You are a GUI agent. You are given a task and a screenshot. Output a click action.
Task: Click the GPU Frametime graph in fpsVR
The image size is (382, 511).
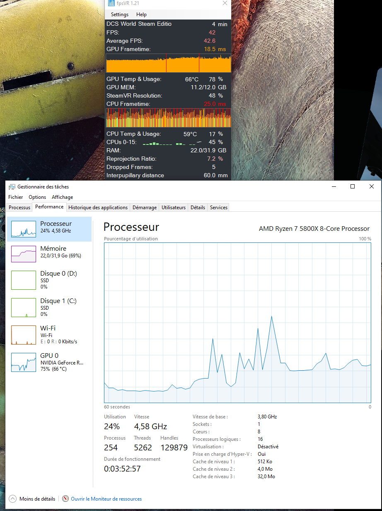tap(169, 63)
